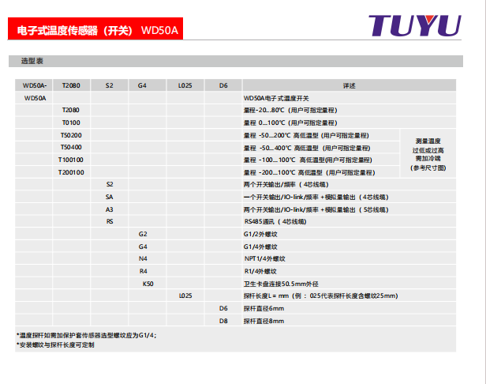Select the T50200 range code

point(71,135)
